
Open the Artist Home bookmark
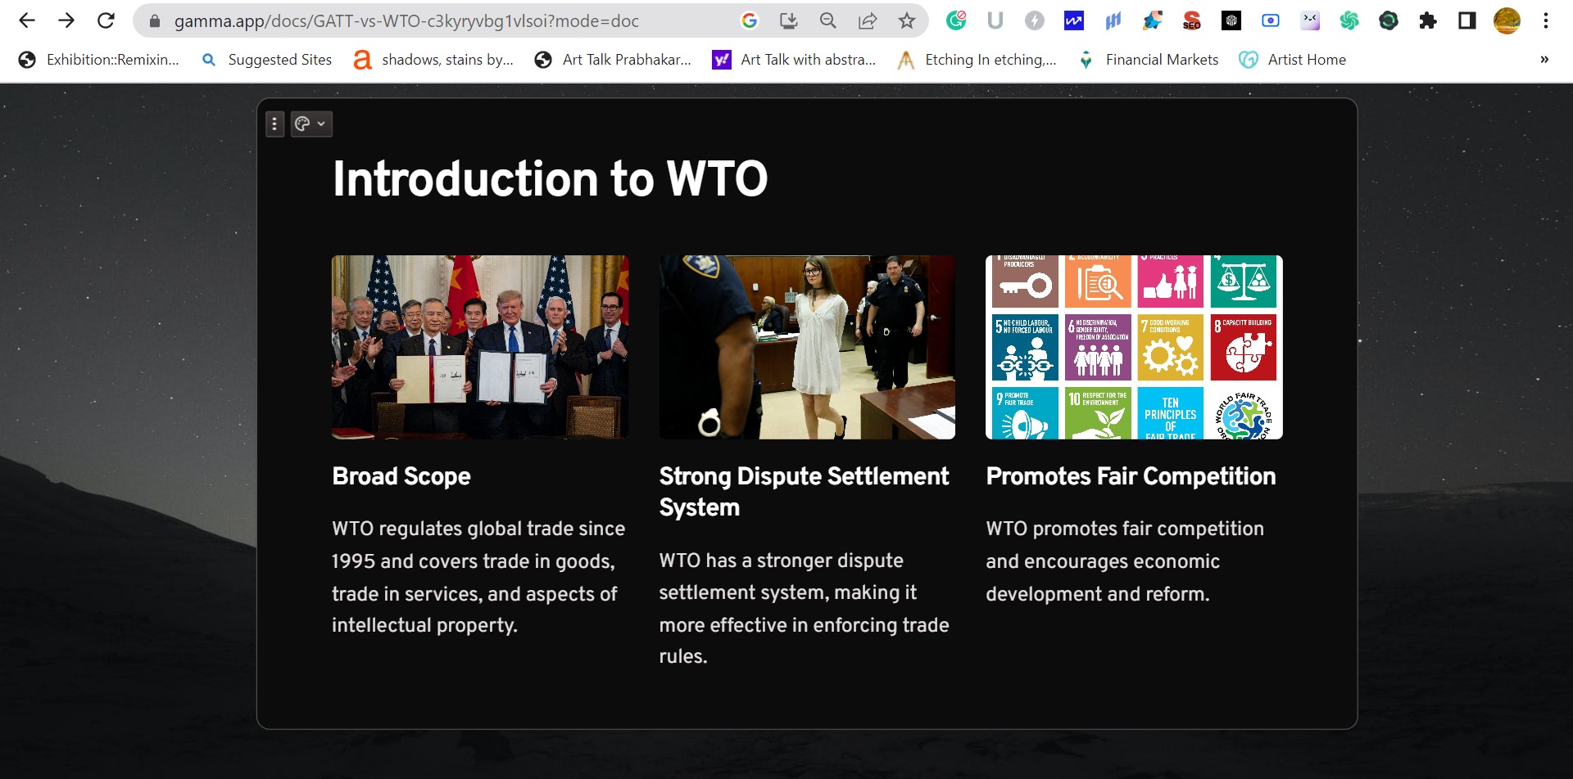(x=1293, y=60)
